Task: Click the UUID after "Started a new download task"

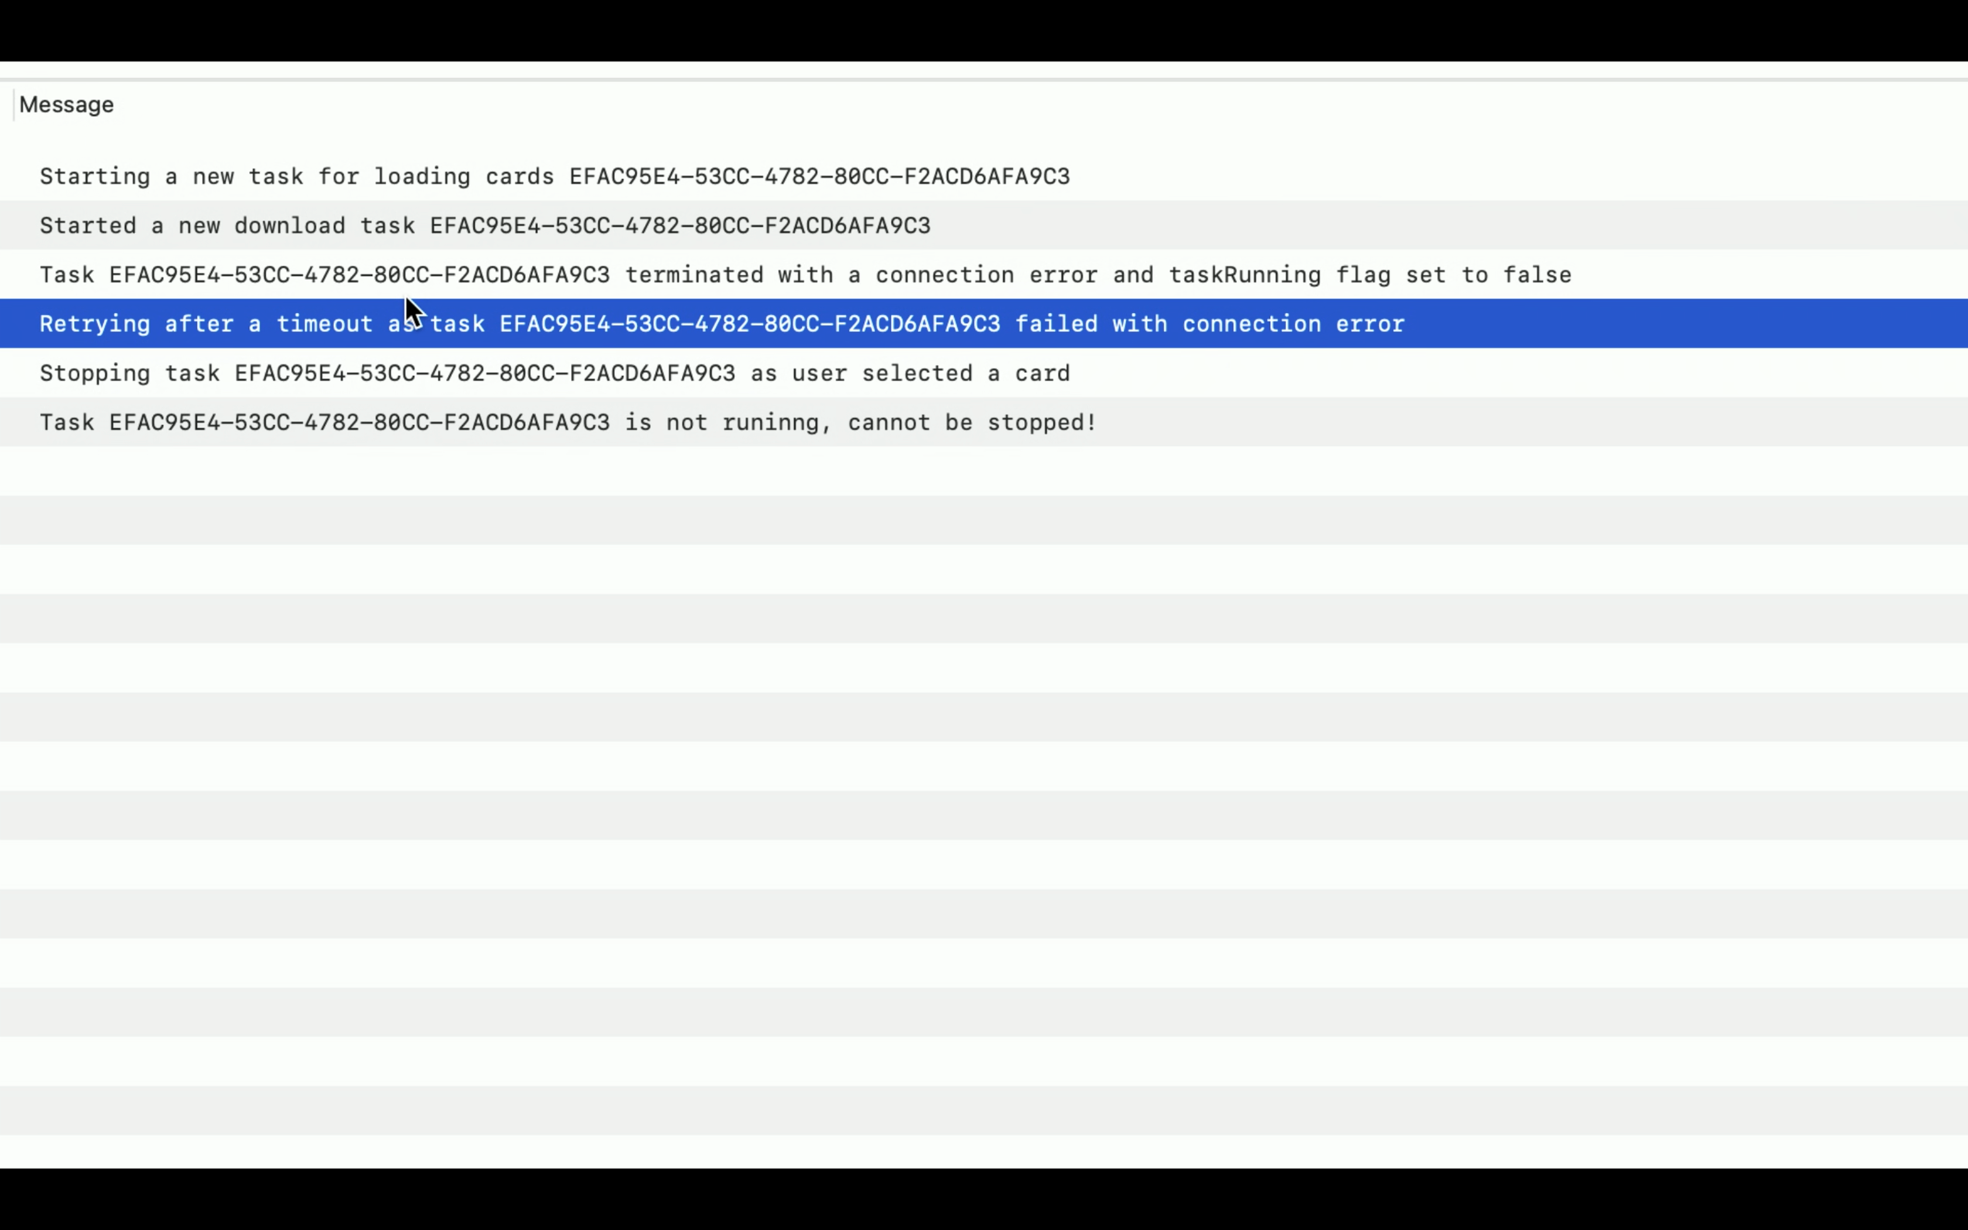Action: coord(680,225)
